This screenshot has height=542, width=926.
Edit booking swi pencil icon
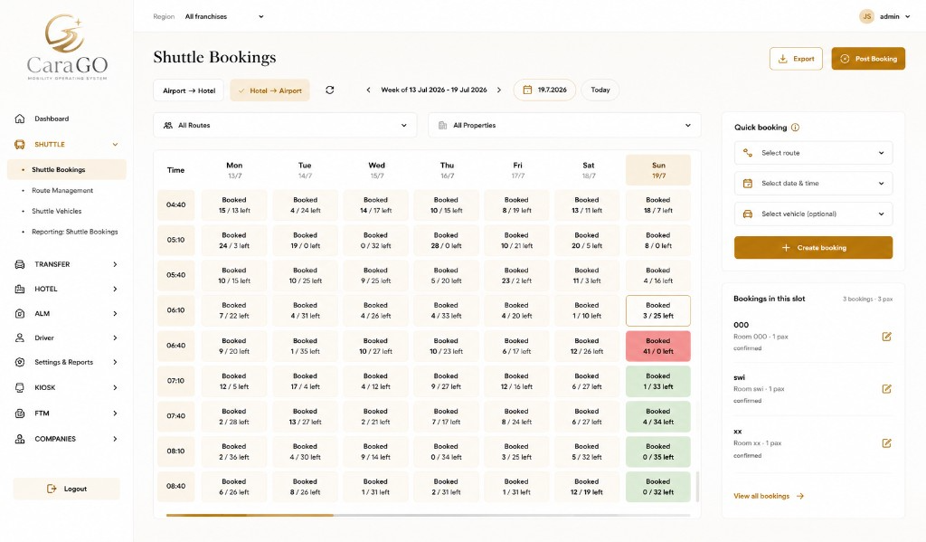[x=886, y=389]
